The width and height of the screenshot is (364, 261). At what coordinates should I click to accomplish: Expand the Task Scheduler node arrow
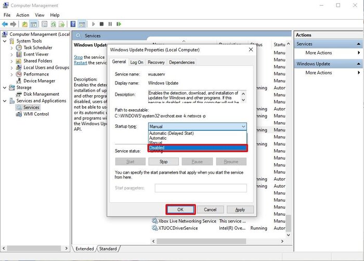coord(11,48)
